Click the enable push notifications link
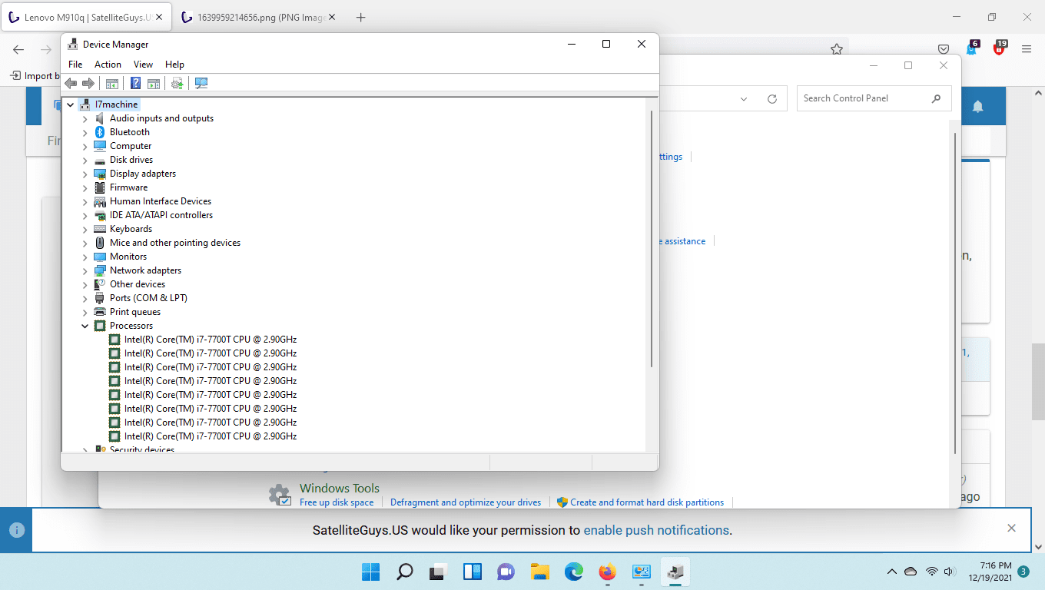 (656, 530)
